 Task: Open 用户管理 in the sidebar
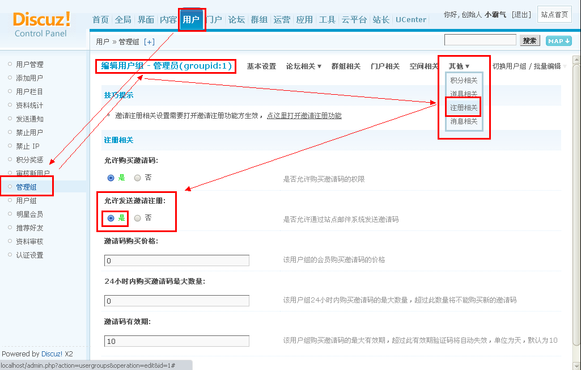click(29, 65)
